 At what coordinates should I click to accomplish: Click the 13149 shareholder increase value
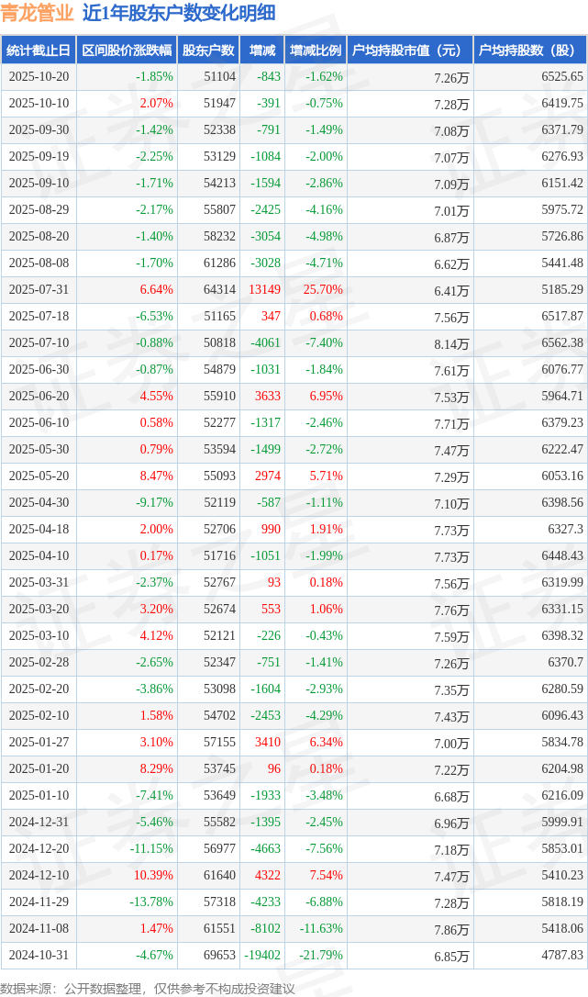pyautogui.click(x=264, y=290)
